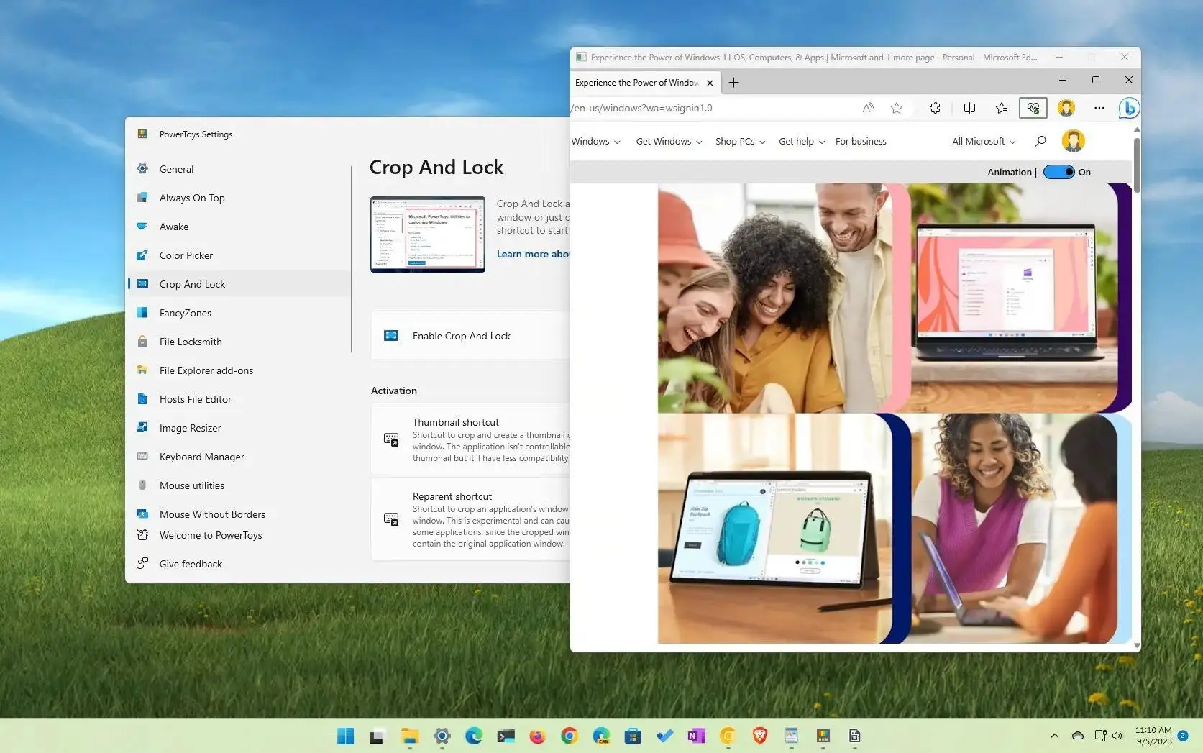This screenshot has width=1203, height=753.
Task: Open Browser essentials heart icon
Action: tap(1033, 108)
